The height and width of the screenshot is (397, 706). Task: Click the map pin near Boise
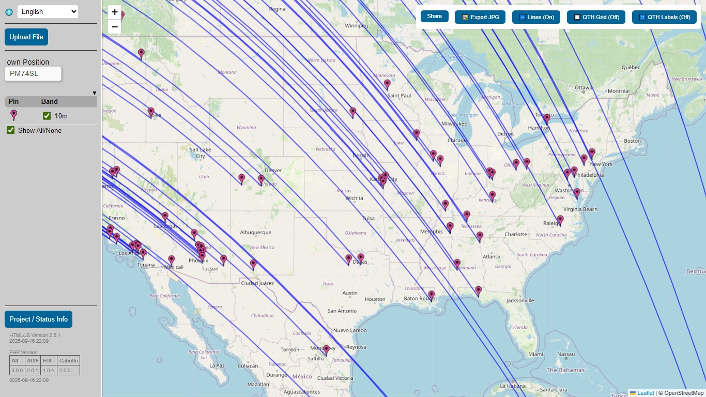(x=151, y=111)
